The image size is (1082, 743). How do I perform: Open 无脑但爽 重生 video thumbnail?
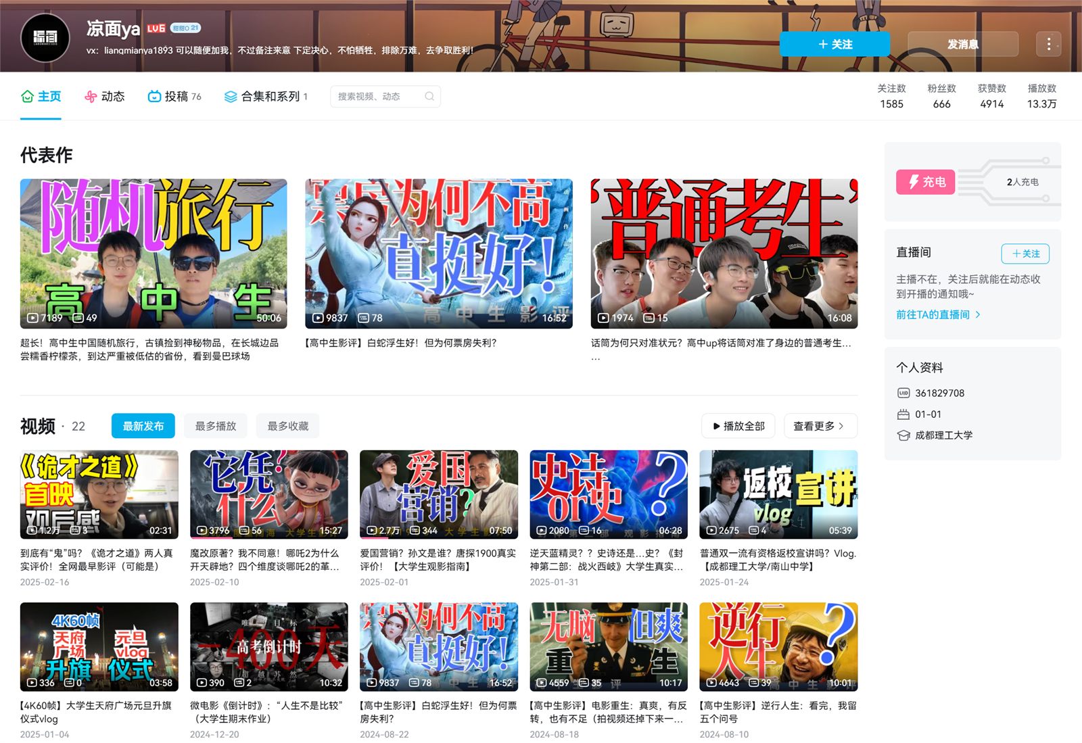pyautogui.click(x=609, y=647)
